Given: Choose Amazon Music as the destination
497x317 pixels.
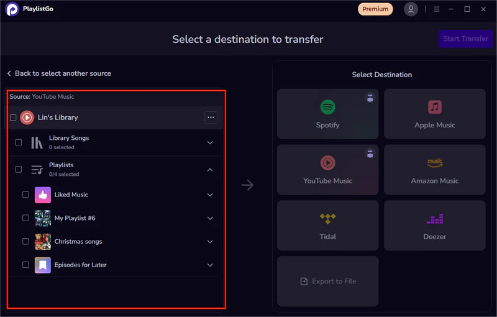Looking at the screenshot, I should pyautogui.click(x=434, y=170).
